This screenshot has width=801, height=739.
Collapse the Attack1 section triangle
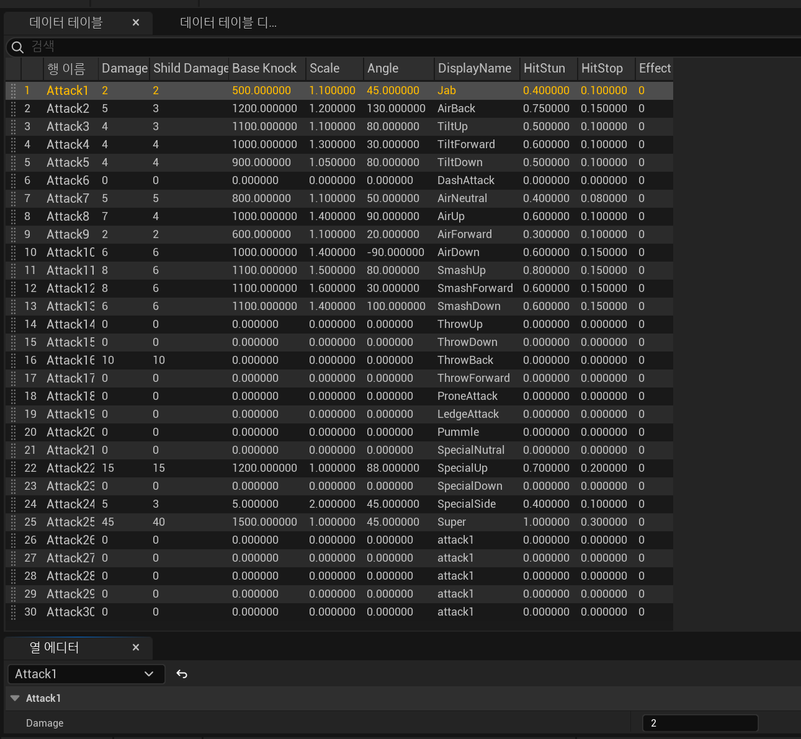tap(15, 698)
